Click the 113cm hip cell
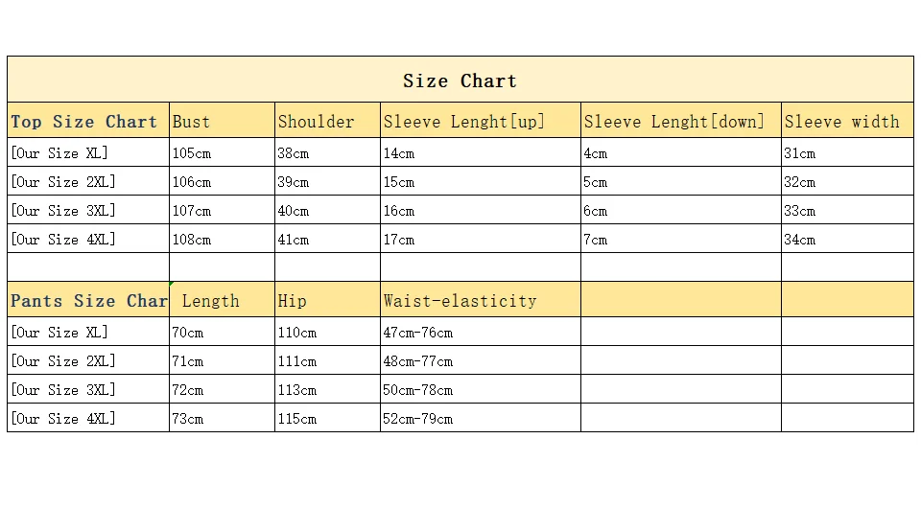 (327, 390)
